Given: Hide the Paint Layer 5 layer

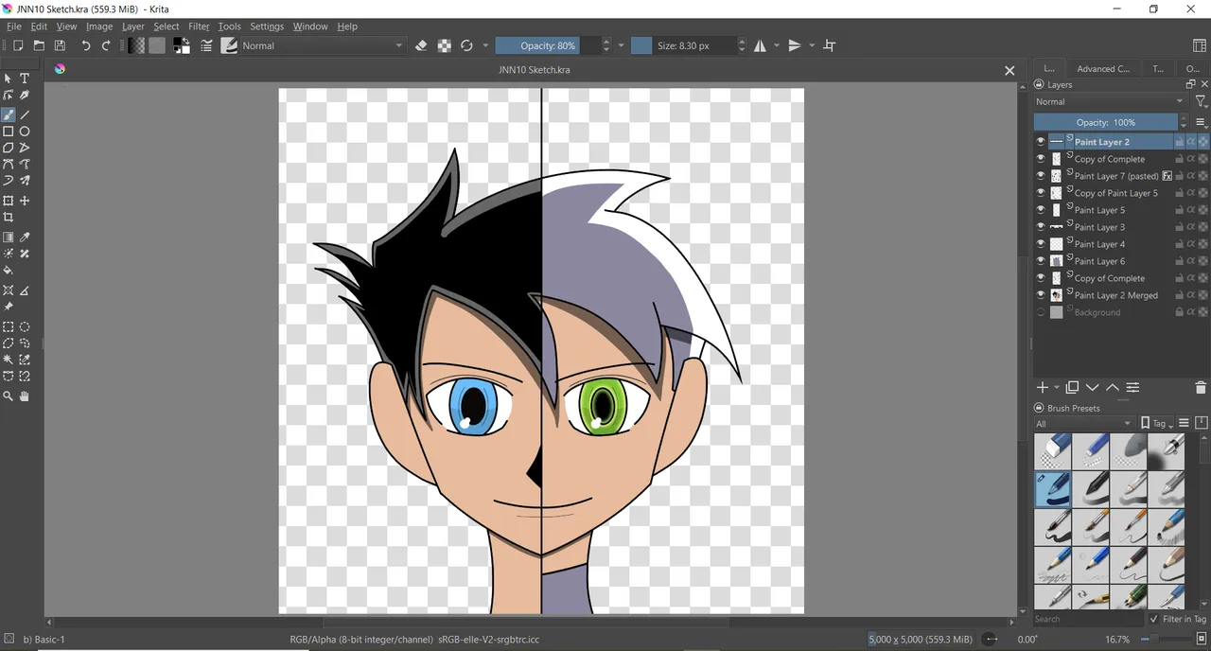Looking at the screenshot, I should tap(1041, 210).
